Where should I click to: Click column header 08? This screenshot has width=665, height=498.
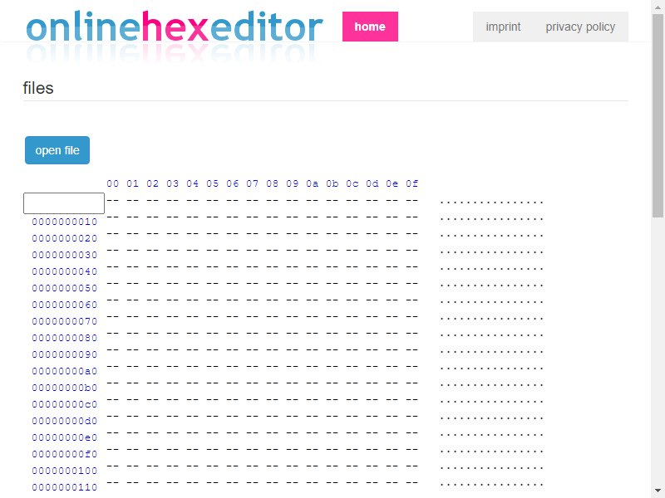(273, 183)
